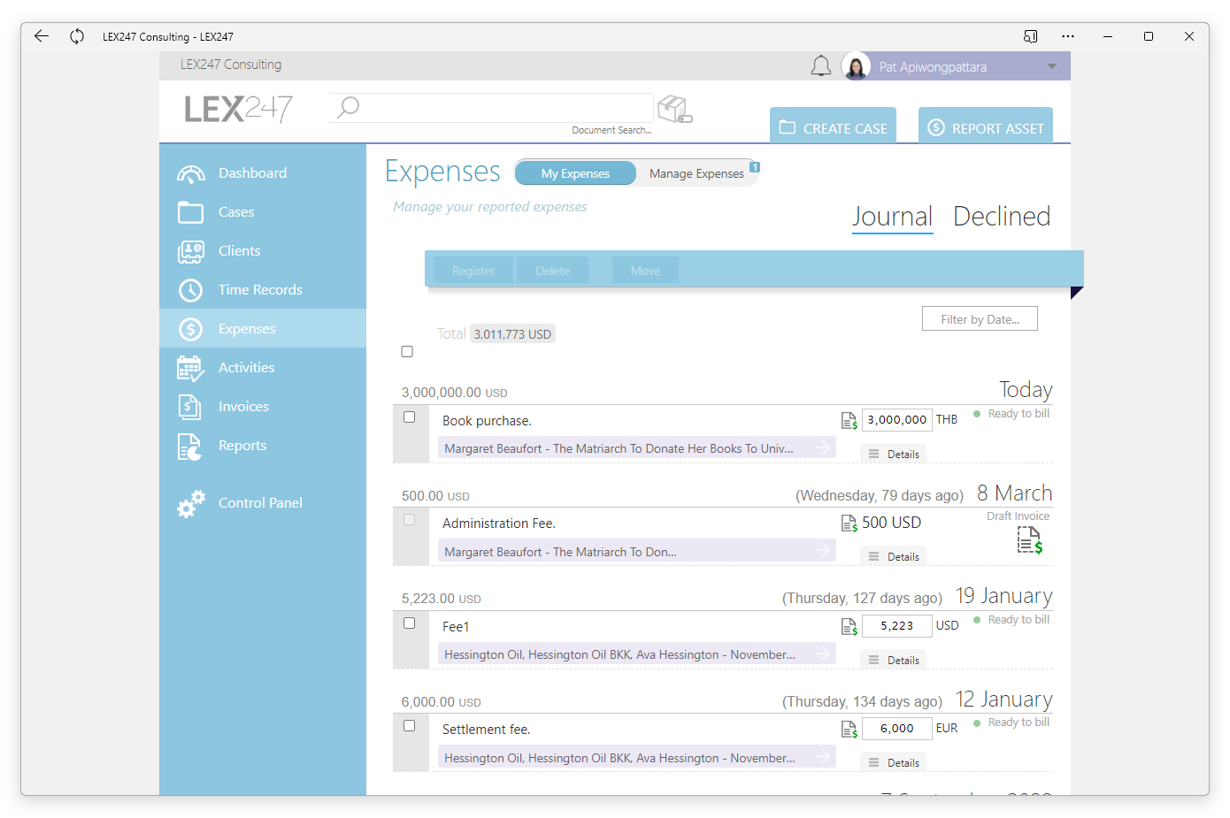The height and width of the screenshot is (818, 1230).
Task: Open the Activities calendar icon in the sidebar
Action: [190, 368]
